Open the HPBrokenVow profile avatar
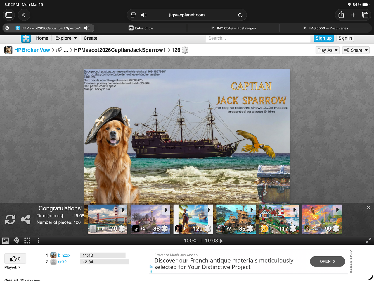The image size is (374, 281). tap(8, 50)
